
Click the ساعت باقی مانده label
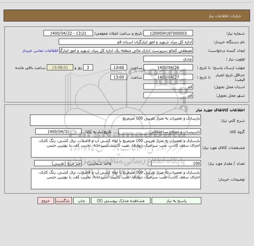click(30, 68)
